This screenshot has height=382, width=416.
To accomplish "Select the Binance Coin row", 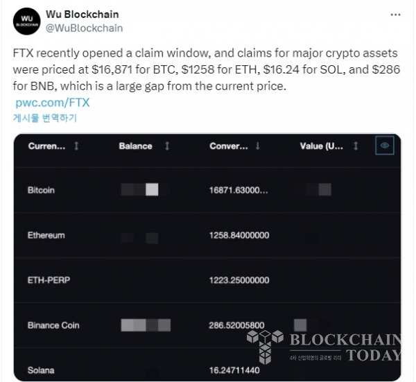I will pyautogui.click(x=207, y=325).
